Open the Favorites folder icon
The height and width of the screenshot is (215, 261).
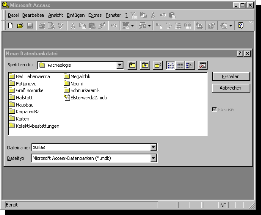click(145, 65)
